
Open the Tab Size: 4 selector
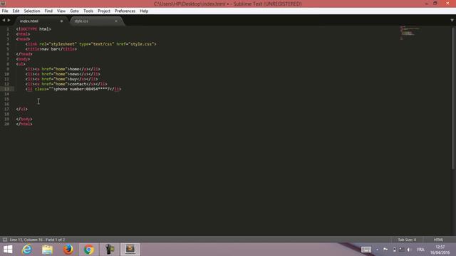pyautogui.click(x=407, y=240)
